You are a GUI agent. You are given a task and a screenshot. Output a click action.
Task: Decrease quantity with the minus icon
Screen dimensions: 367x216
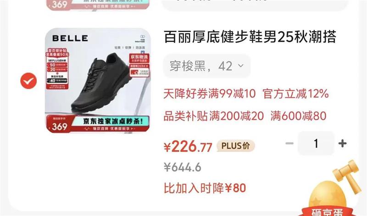point(289,143)
